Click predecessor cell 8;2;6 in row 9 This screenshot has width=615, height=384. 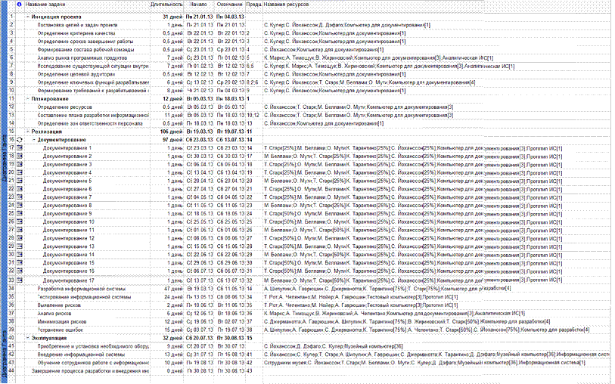[x=253, y=82]
